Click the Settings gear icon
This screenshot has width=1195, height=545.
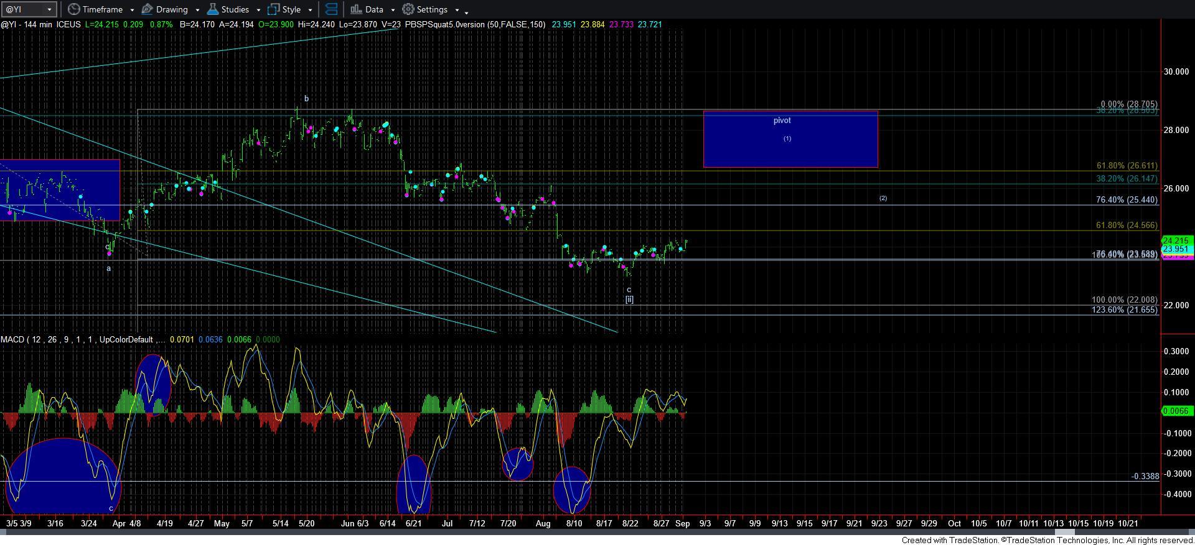[408, 9]
